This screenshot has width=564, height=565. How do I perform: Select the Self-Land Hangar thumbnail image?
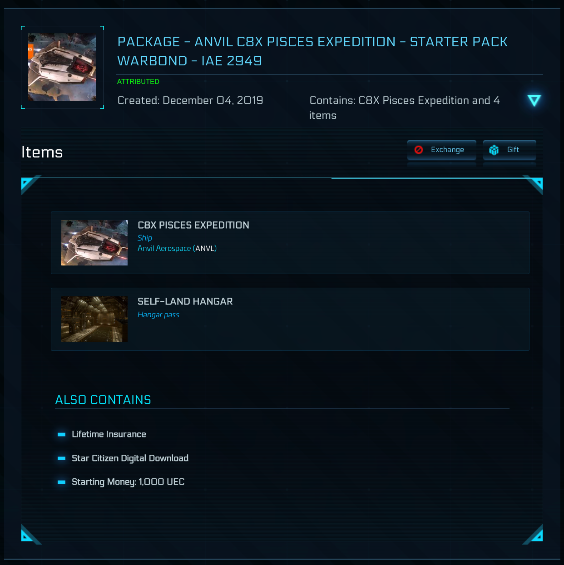94,319
